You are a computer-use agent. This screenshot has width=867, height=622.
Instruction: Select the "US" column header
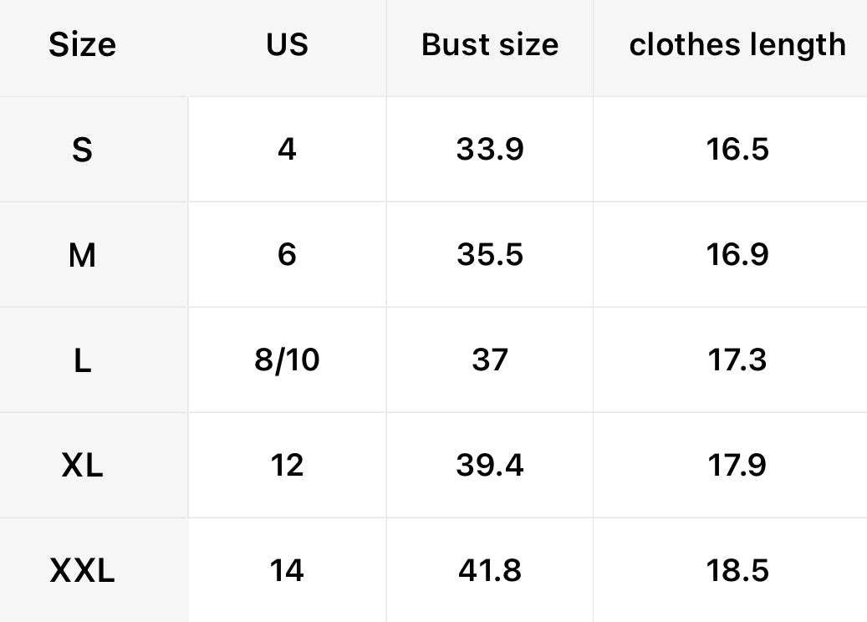click(x=287, y=45)
